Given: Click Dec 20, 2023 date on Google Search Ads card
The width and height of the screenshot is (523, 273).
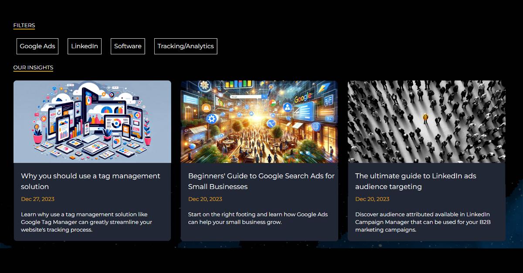Looking at the screenshot, I should tap(205, 199).
